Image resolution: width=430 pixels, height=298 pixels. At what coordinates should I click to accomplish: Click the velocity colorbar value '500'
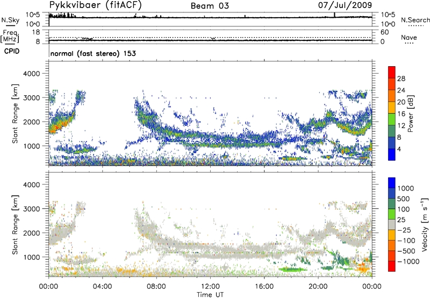pos(404,199)
